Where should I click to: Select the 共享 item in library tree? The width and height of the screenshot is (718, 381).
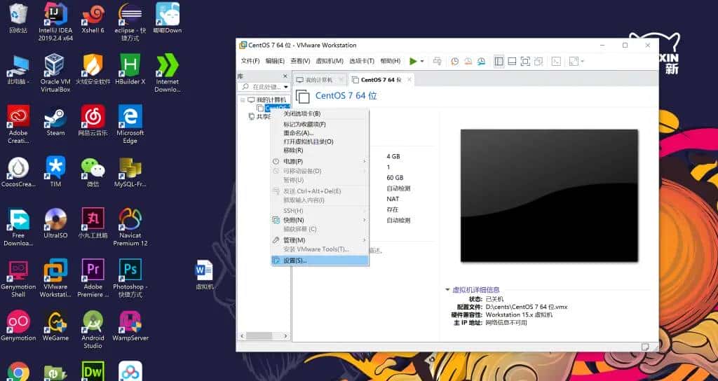[x=259, y=117]
